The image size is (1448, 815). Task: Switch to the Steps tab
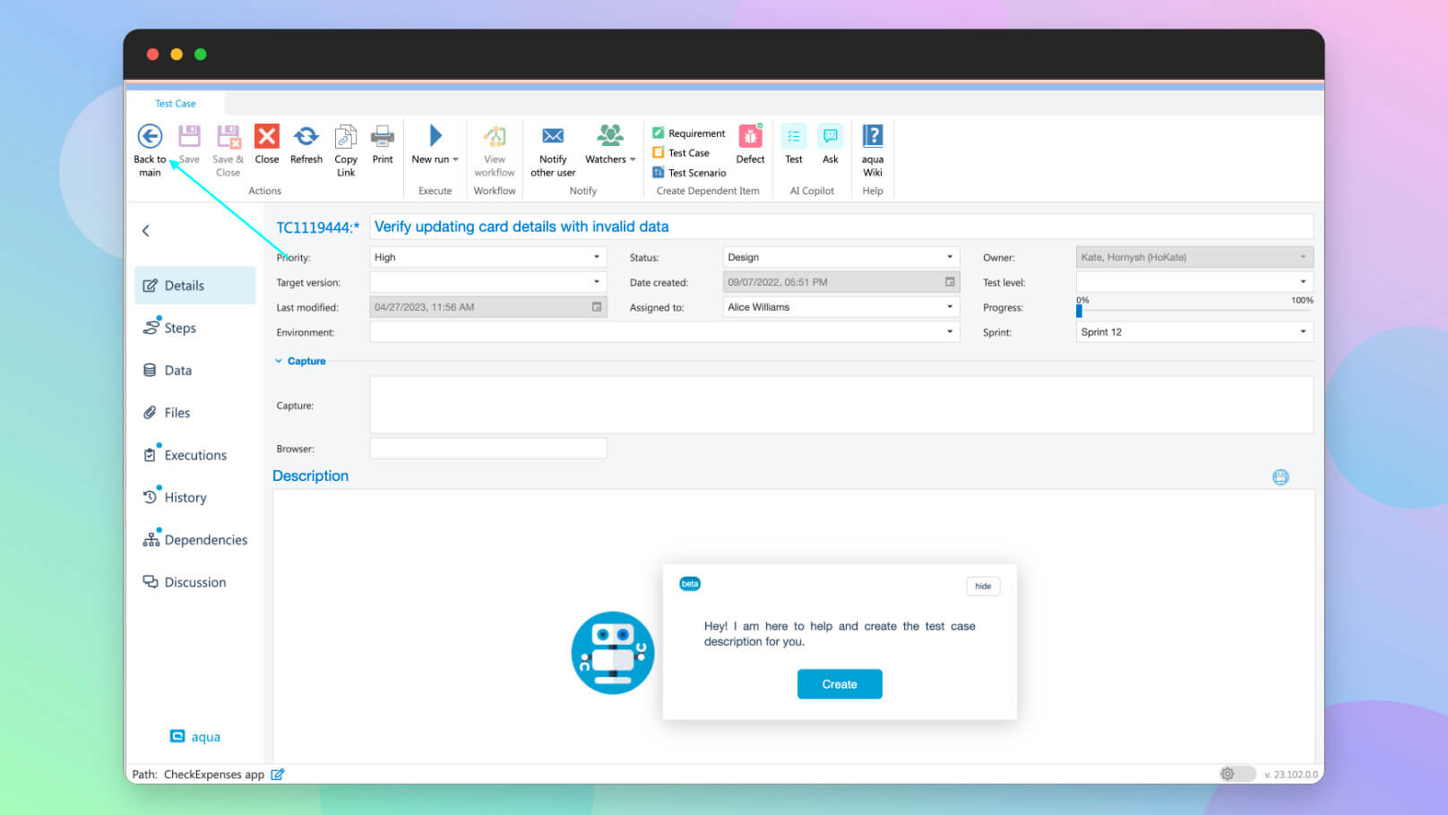click(x=179, y=328)
